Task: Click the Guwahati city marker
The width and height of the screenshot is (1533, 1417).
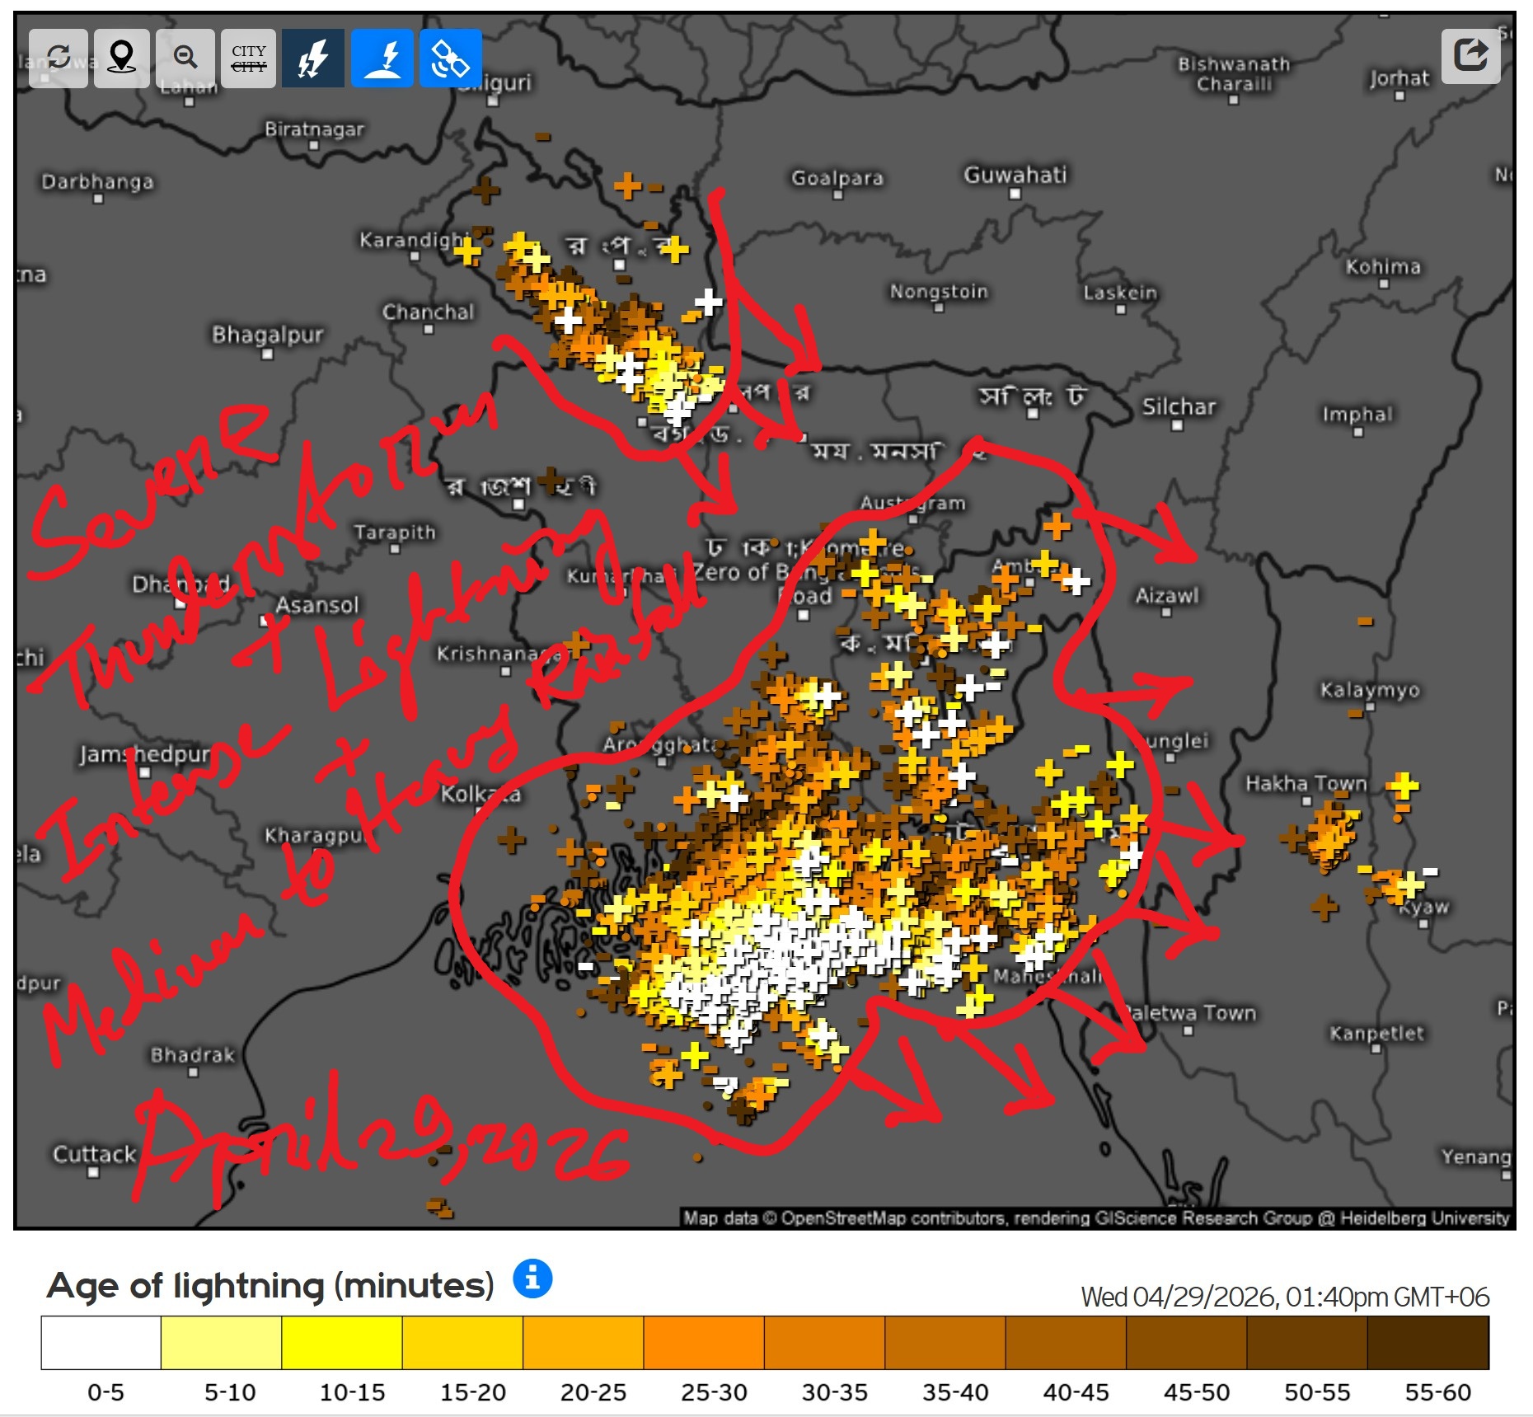Action: [1015, 194]
